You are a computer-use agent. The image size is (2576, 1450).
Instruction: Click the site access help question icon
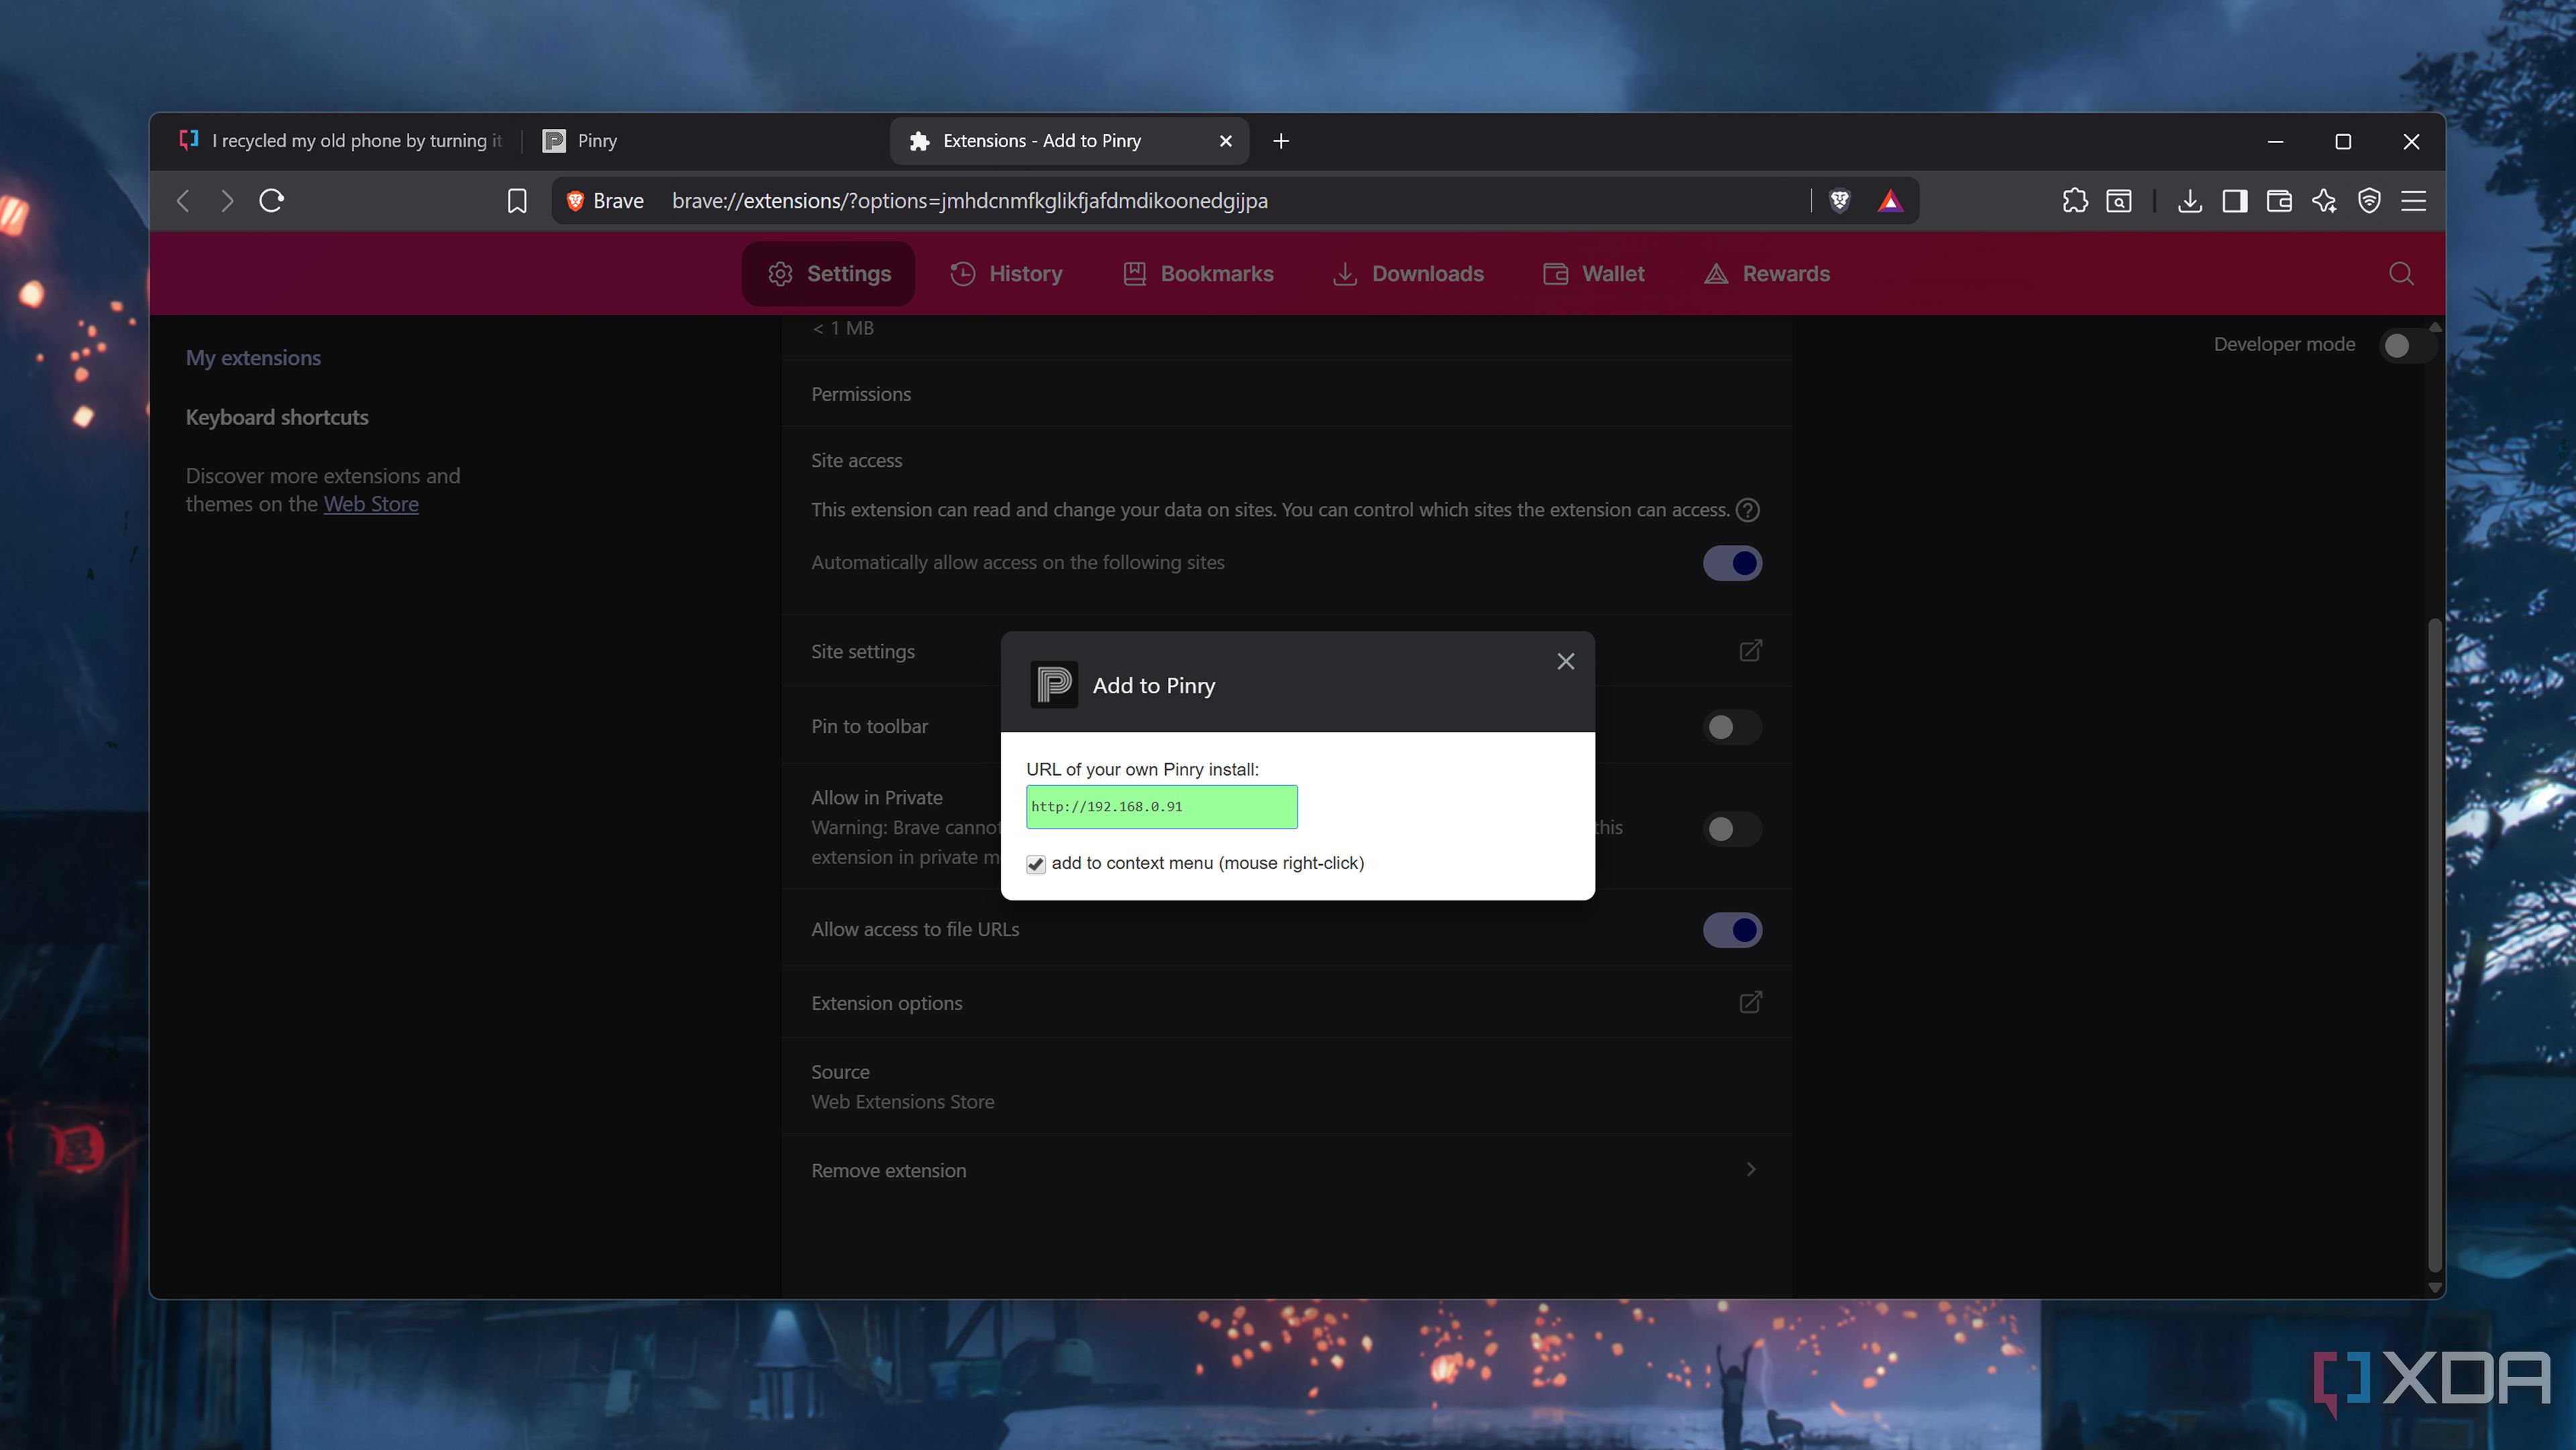click(1747, 510)
